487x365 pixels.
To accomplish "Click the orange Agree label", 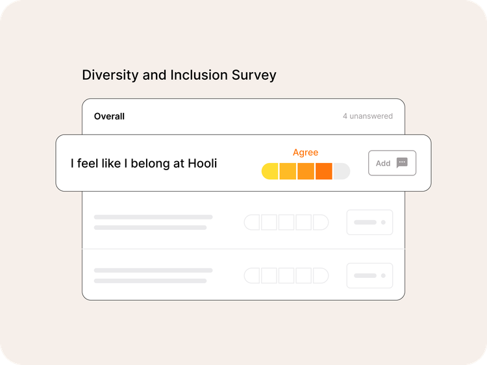I will tap(305, 153).
